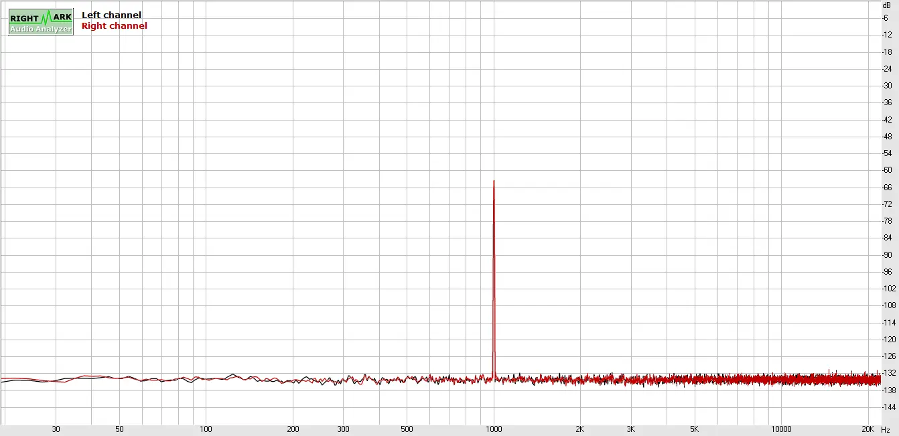Click the 100 frequency axis tick label

206,429
